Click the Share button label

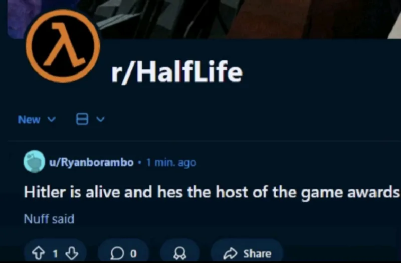click(257, 253)
